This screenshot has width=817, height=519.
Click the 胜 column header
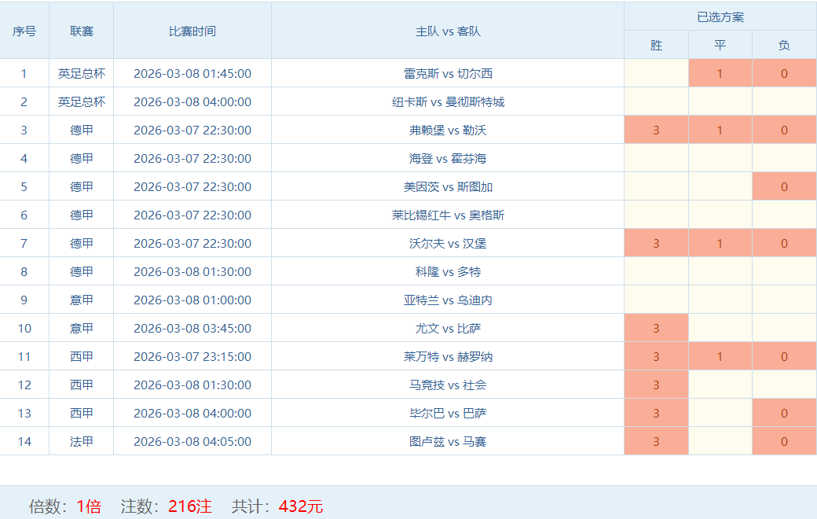coord(656,46)
